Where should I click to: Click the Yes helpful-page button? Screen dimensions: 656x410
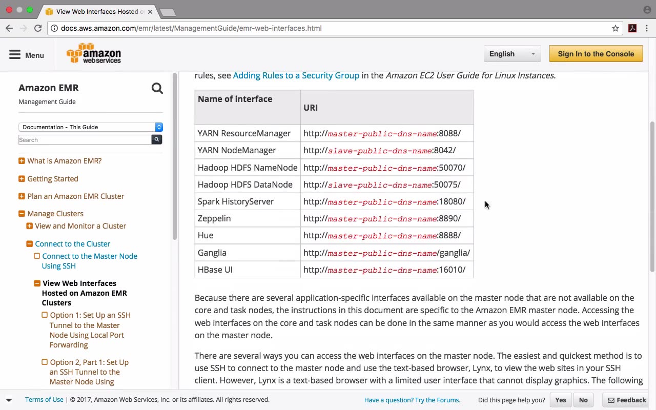[560, 400]
